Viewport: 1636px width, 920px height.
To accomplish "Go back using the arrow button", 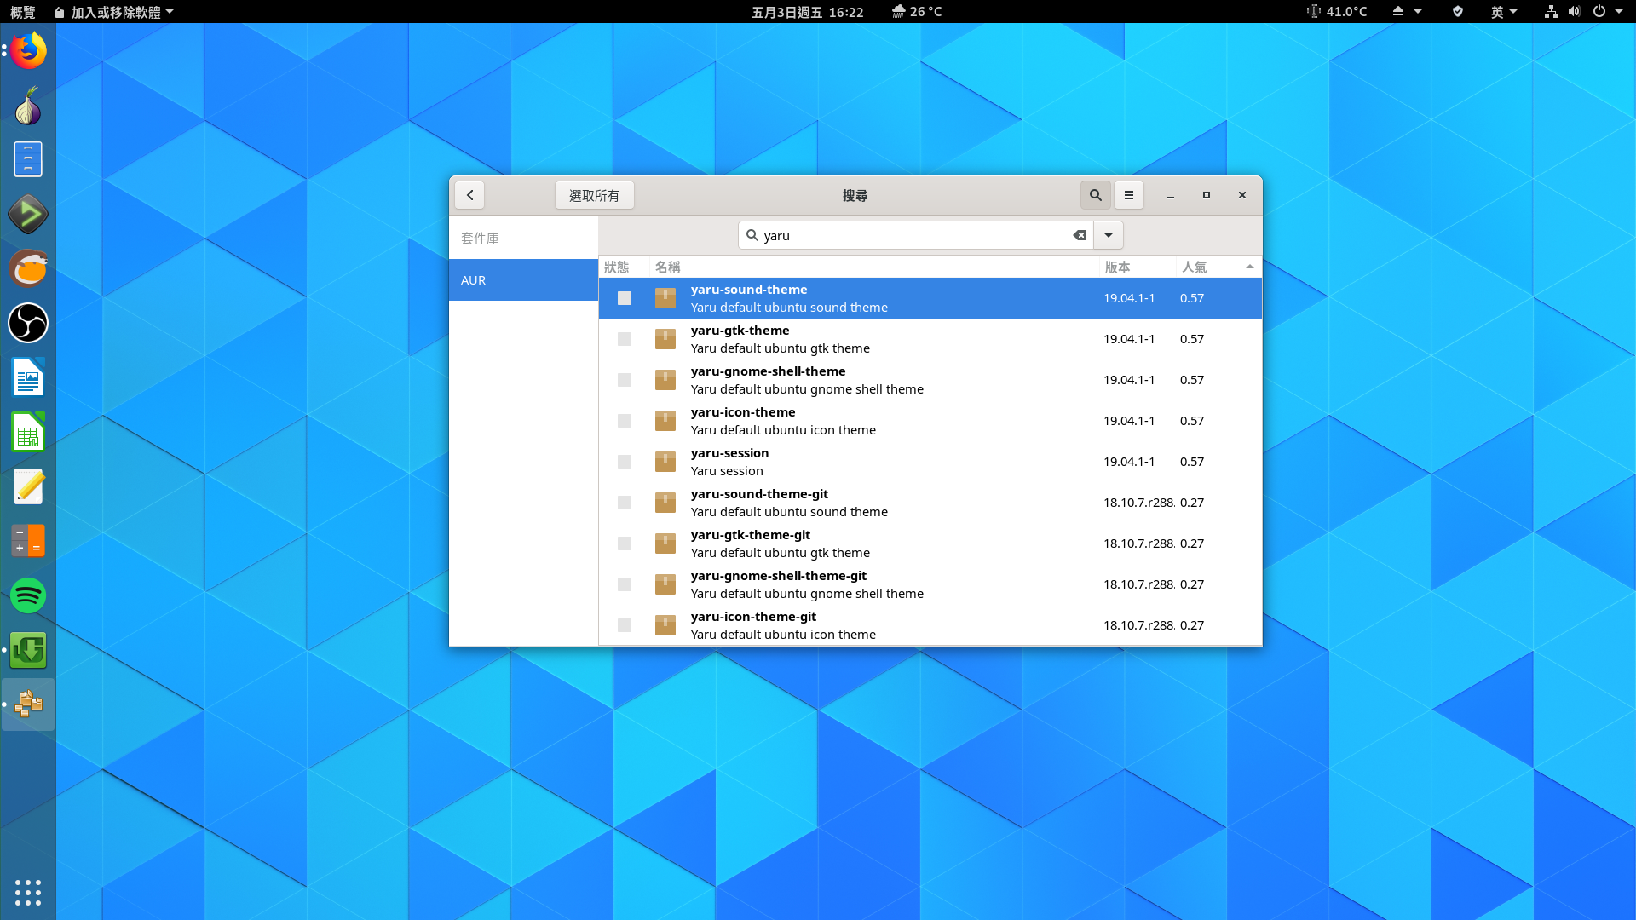I will point(469,194).
